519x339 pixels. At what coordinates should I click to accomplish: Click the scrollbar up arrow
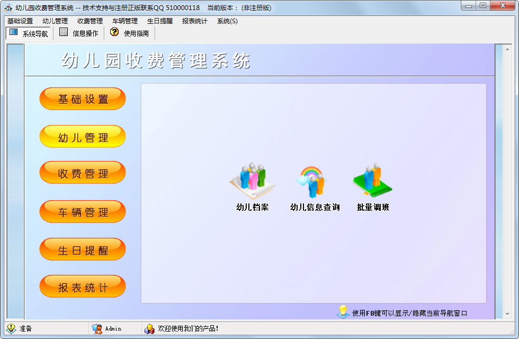click(507, 49)
